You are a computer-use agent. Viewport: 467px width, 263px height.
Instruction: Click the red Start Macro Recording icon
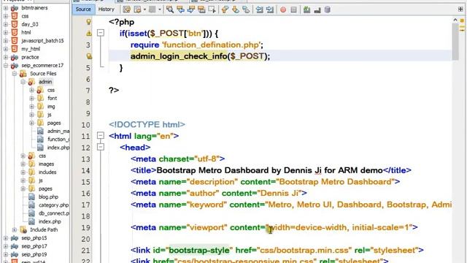(283, 9)
